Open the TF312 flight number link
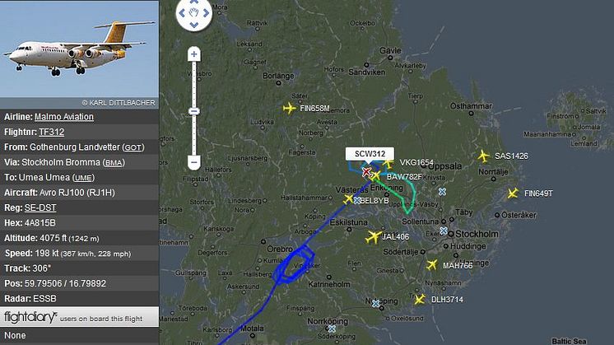 tap(51, 132)
